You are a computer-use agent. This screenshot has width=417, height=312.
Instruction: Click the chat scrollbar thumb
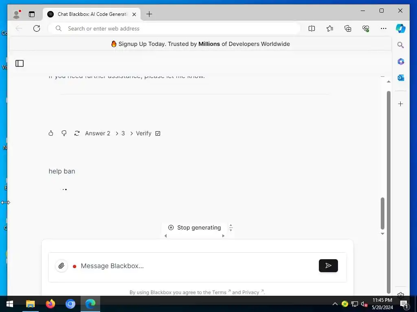click(x=382, y=213)
